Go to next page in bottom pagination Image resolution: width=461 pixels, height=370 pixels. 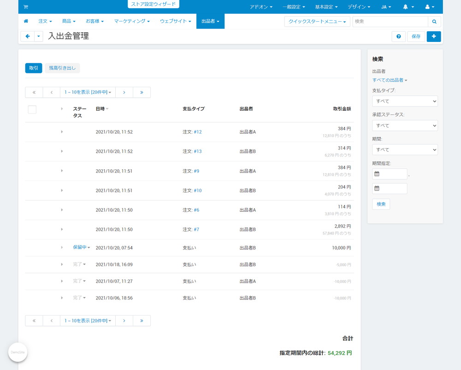point(124,321)
